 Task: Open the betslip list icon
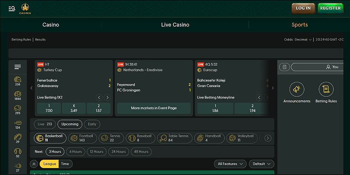(284, 67)
